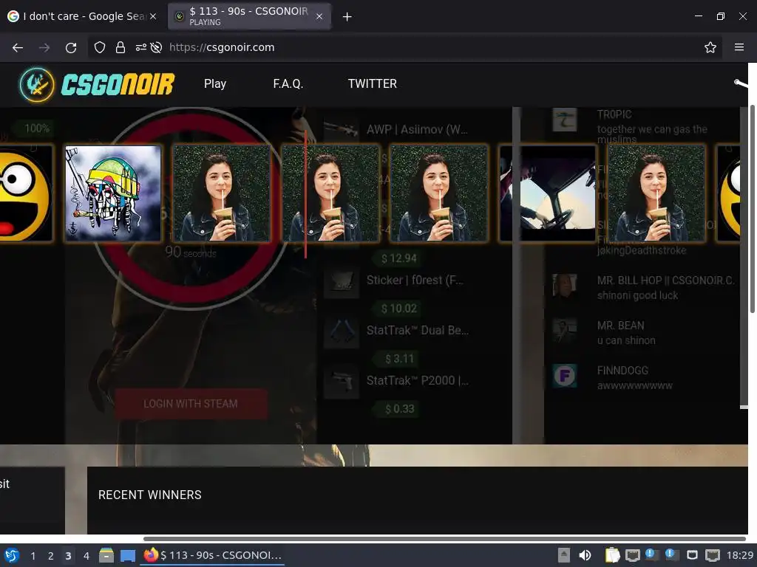Select the StatTrak Dual Be... item

click(418, 330)
